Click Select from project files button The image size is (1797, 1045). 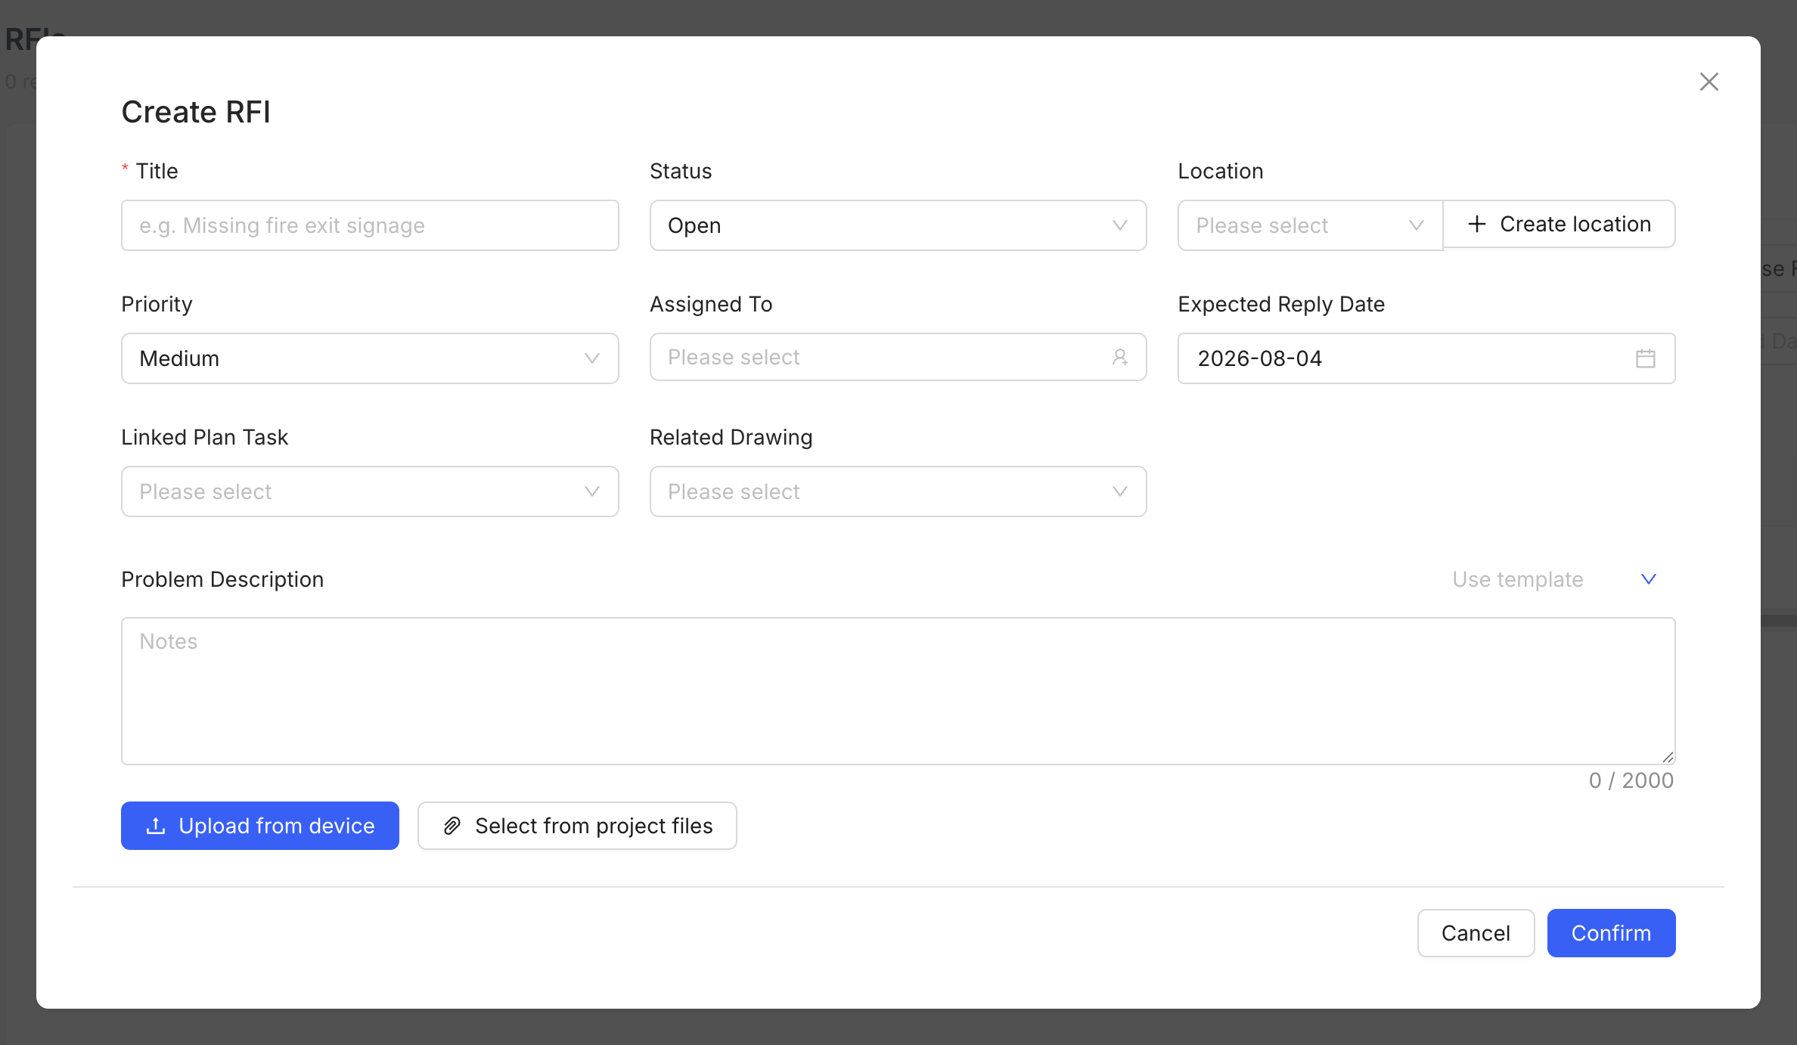pyautogui.click(x=577, y=826)
